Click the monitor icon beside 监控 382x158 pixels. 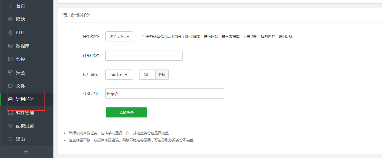tap(11, 59)
